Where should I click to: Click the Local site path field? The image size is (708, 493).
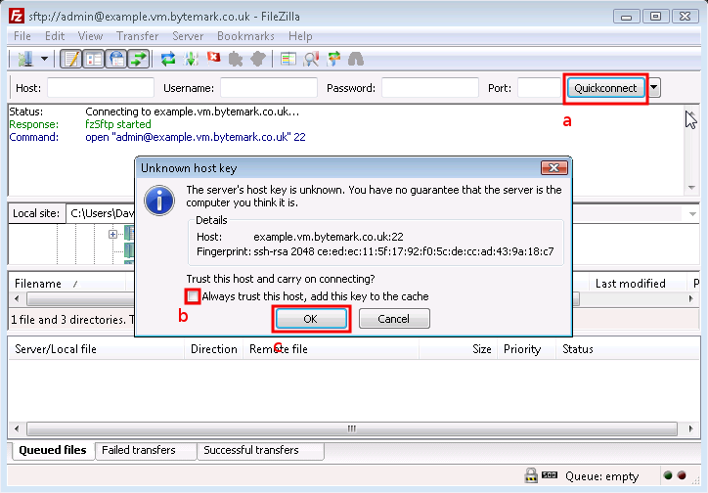101,213
